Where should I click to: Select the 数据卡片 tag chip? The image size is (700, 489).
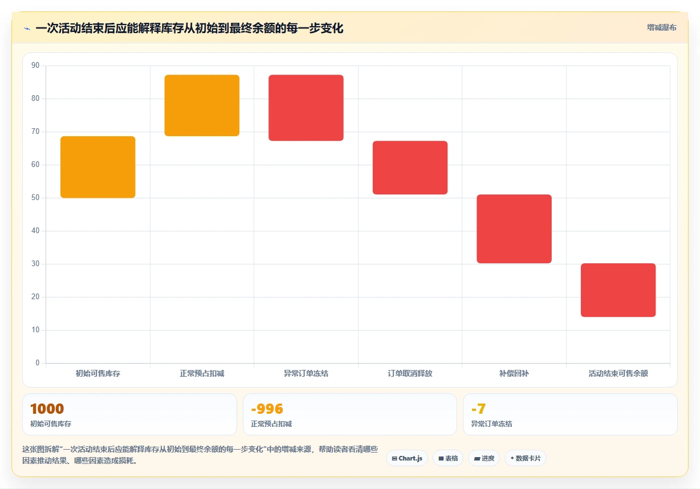coord(526,458)
